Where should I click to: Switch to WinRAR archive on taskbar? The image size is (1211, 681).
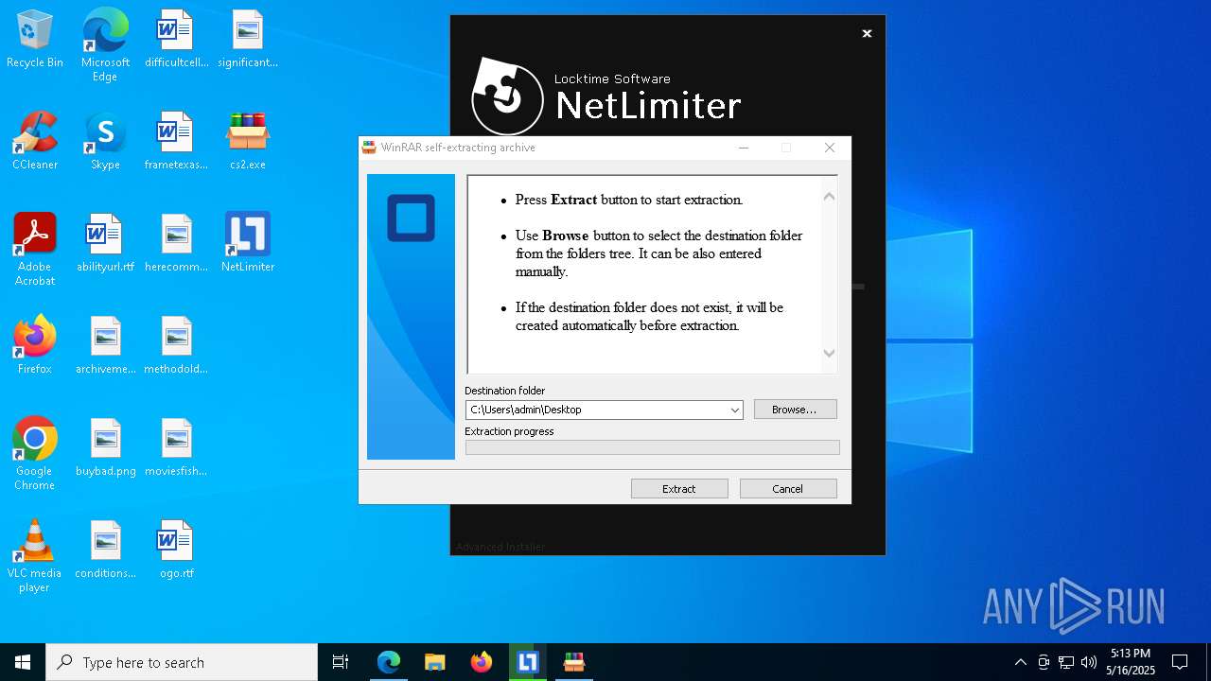[573, 662]
